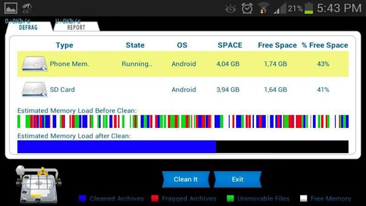
Task: Start cleaning with Clean It button
Action: [185, 179]
